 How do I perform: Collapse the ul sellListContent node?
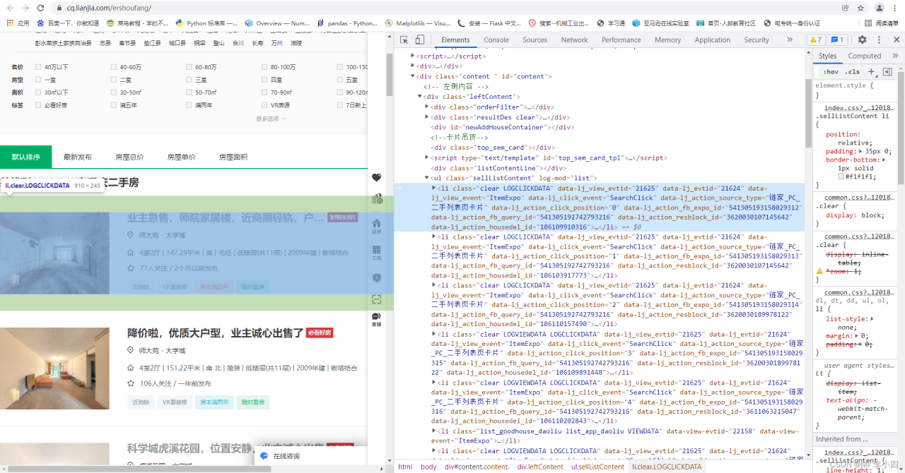click(427, 179)
